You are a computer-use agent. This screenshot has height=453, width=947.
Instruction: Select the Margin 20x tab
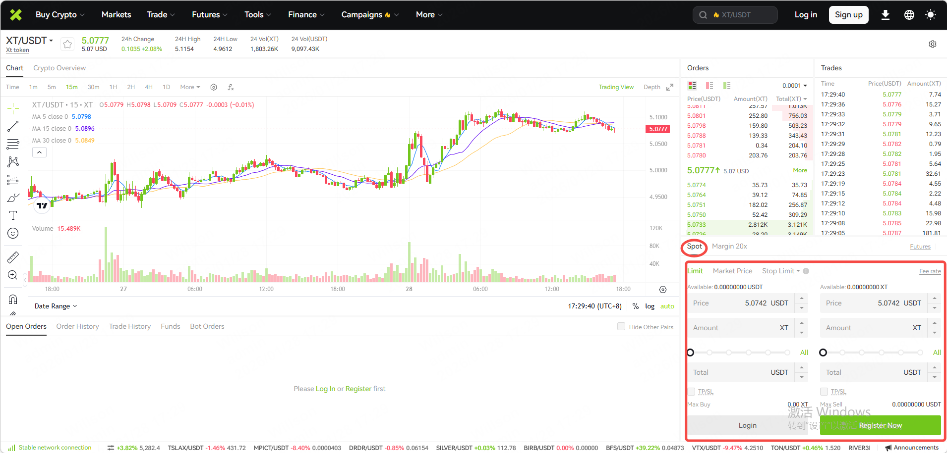pyautogui.click(x=729, y=246)
